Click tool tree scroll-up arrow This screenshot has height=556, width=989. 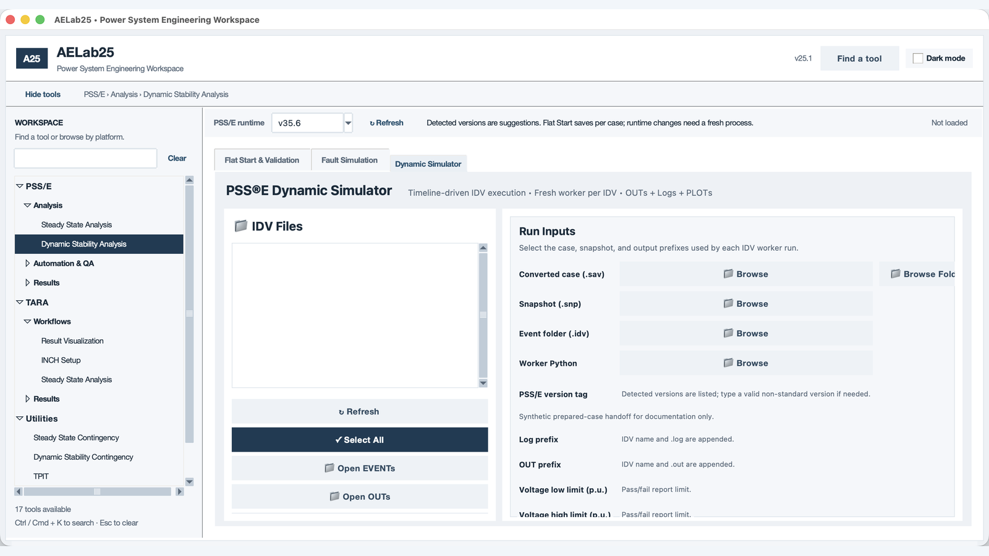click(189, 180)
